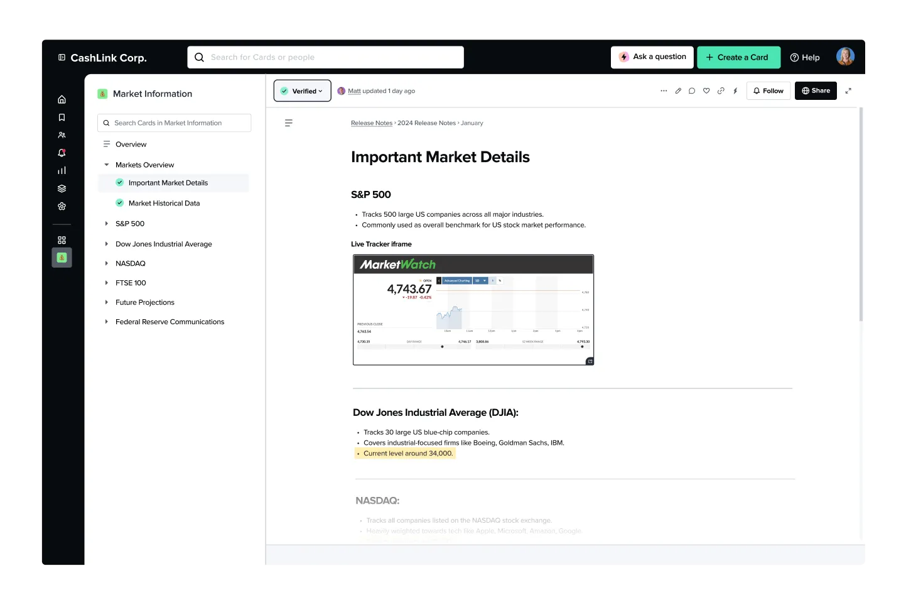Open the Verified status dropdown

pyautogui.click(x=302, y=90)
